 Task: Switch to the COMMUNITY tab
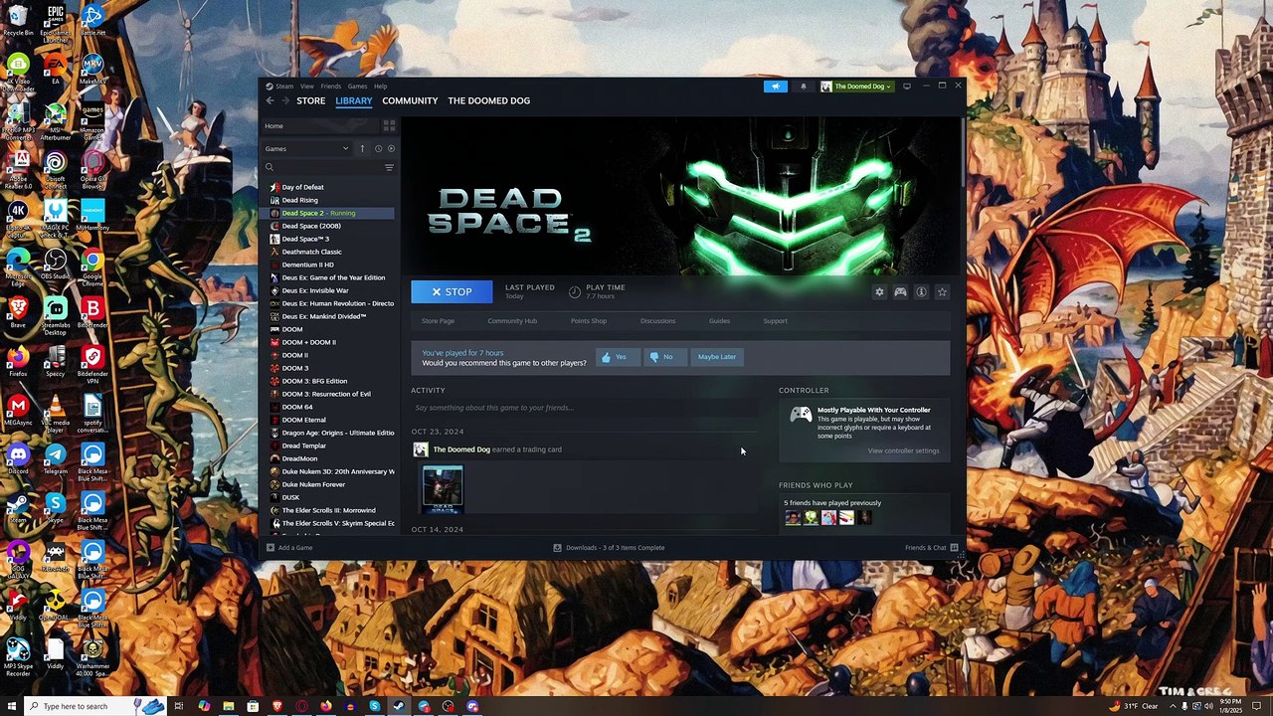tap(410, 100)
